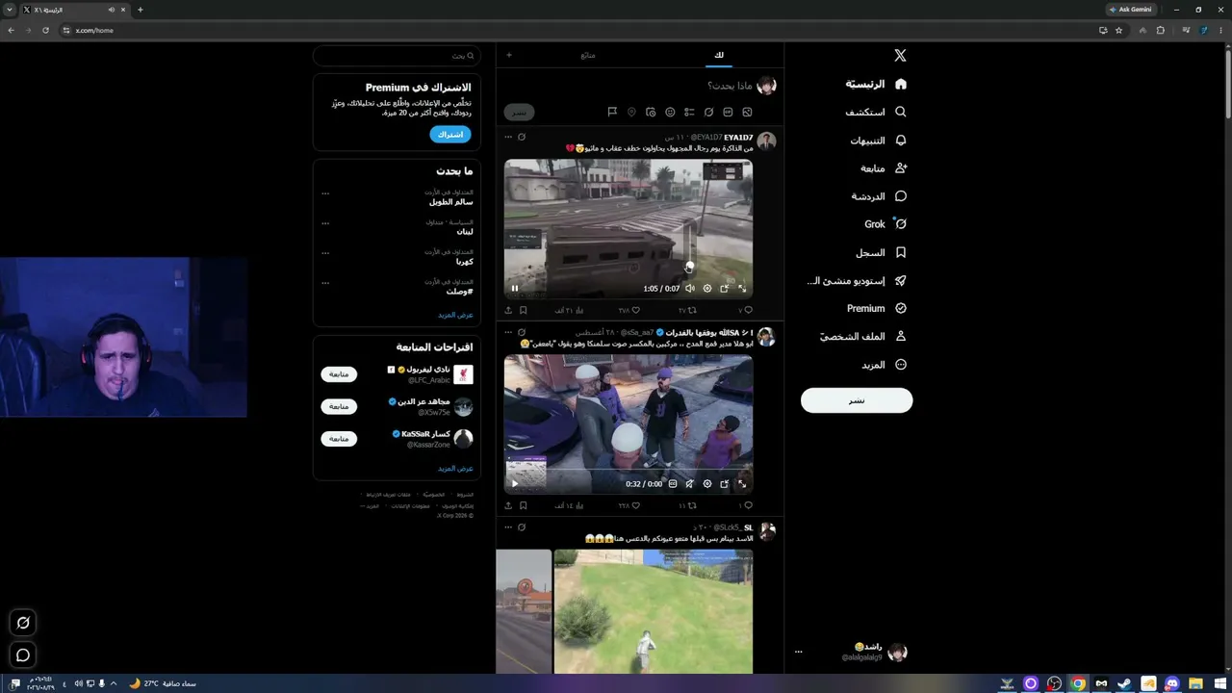Bookmark the EYA1D7 post
The width and height of the screenshot is (1232, 693).
(524, 310)
